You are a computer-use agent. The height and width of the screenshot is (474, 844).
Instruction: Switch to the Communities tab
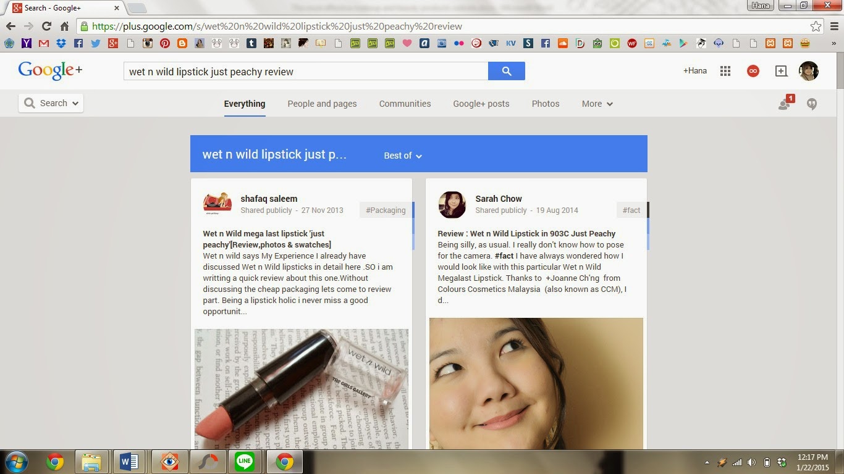(x=405, y=104)
